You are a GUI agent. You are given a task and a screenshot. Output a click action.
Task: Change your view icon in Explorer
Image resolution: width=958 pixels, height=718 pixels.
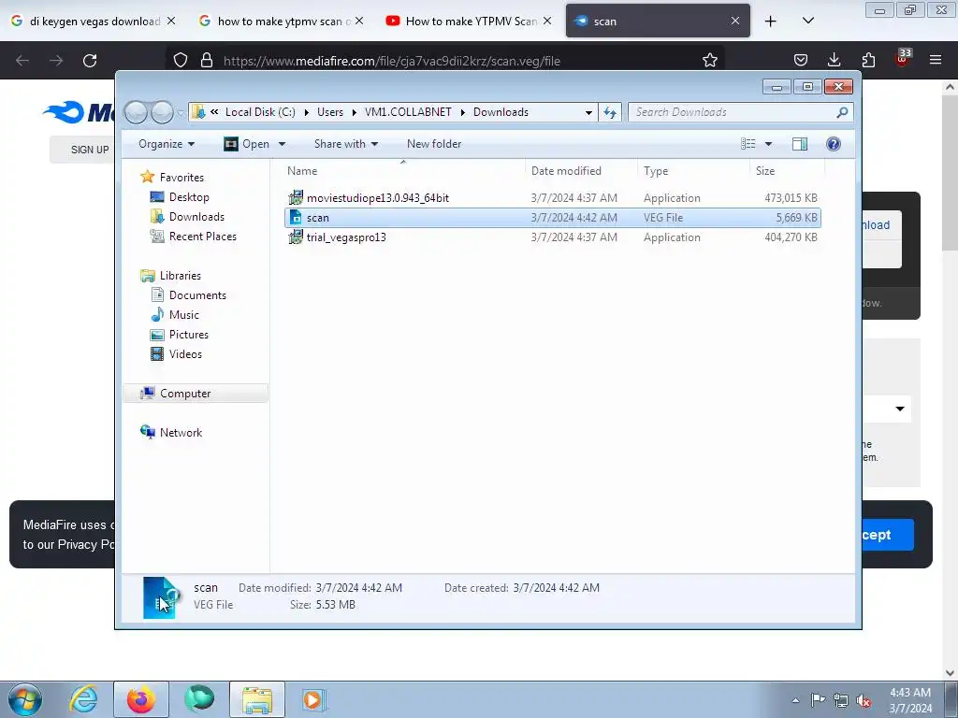tap(748, 144)
